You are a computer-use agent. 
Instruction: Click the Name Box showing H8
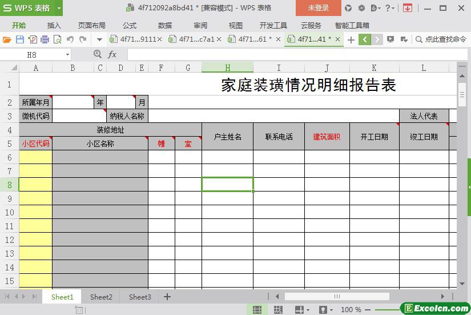pos(31,55)
